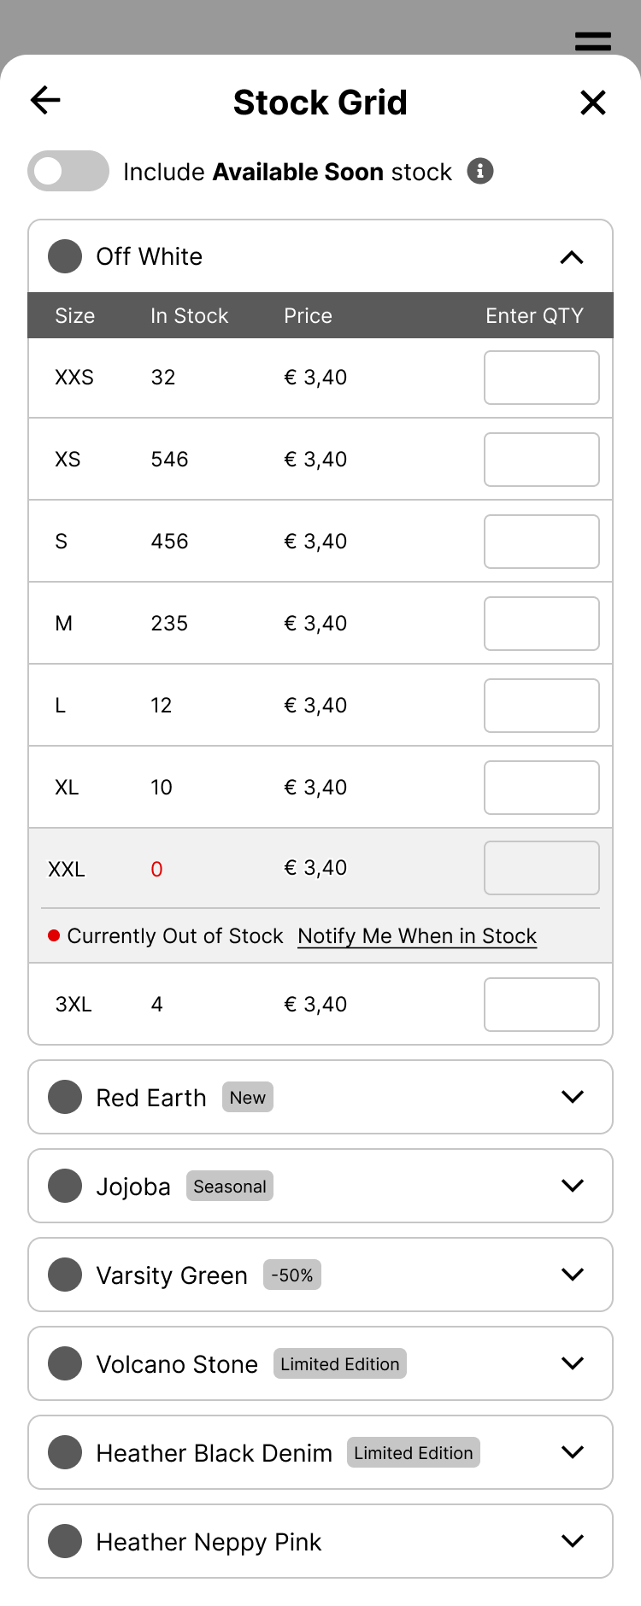Toggle Include Available Soon stock switch
The width and height of the screenshot is (641, 1606).
coord(68,171)
